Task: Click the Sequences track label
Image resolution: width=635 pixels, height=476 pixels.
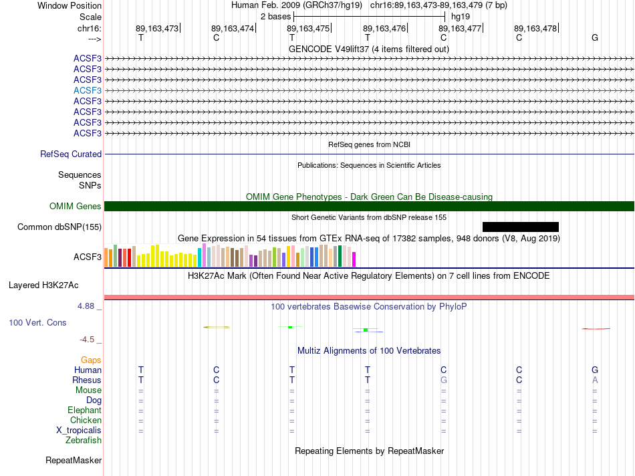Action: click(x=80, y=174)
